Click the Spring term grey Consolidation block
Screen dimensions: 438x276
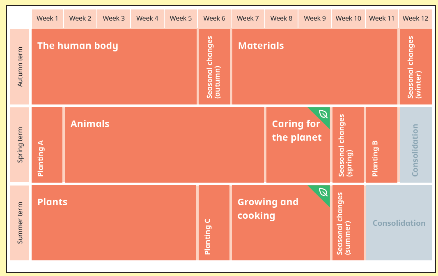click(416, 145)
